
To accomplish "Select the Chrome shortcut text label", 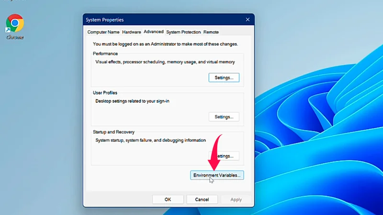I will (x=15, y=37).
